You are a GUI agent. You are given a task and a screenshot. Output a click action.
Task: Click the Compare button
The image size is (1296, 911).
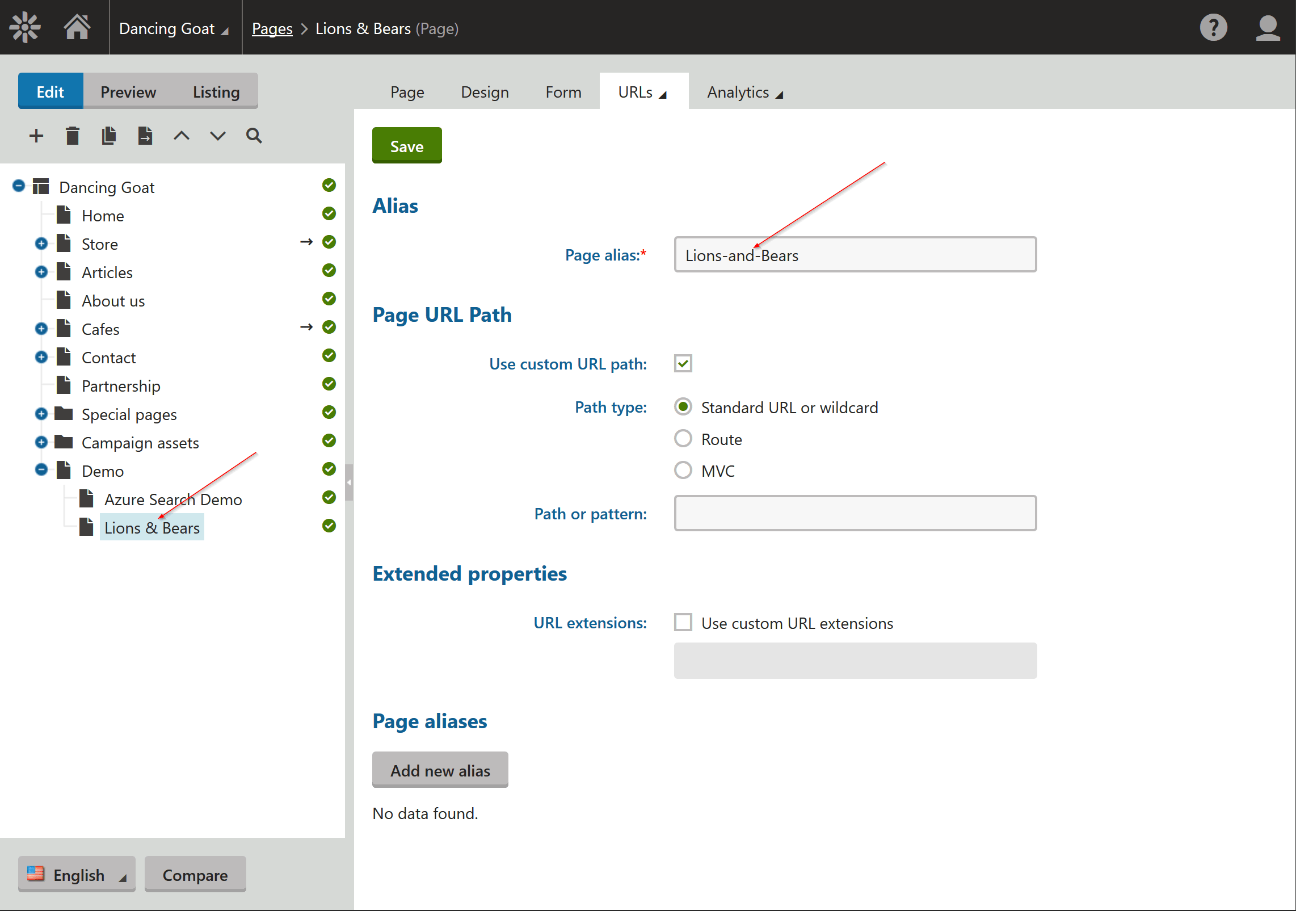[195, 874]
